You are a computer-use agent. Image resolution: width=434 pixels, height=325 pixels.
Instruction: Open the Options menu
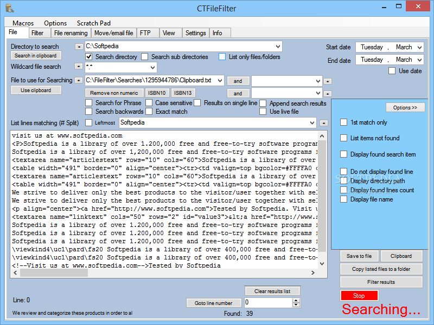(x=55, y=23)
